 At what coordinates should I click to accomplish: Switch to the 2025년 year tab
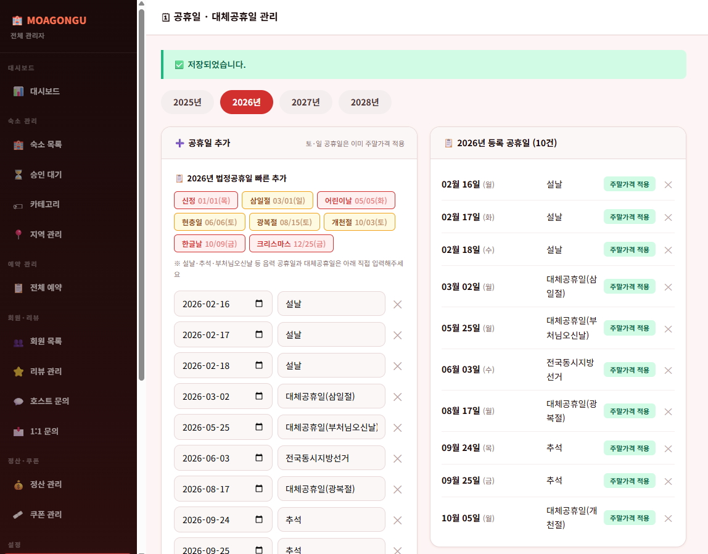(187, 102)
